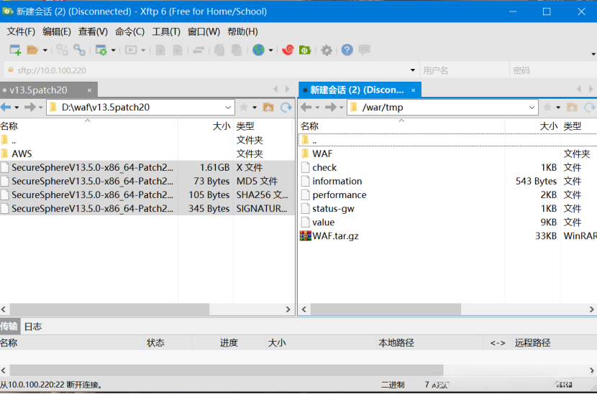The height and width of the screenshot is (394, 597).
Task: Select the SecureSphere SHA256 file row
Action: click(147, 195)
